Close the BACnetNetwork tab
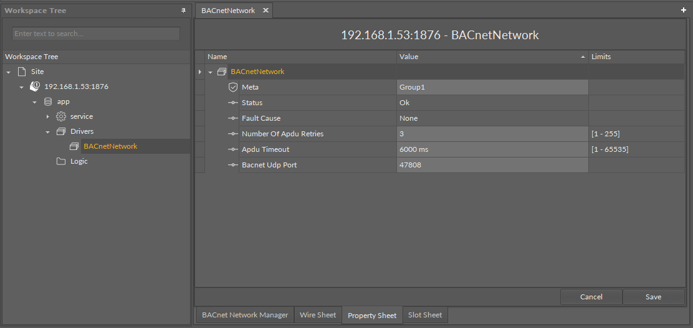693x328 pixels. (265, 11)
